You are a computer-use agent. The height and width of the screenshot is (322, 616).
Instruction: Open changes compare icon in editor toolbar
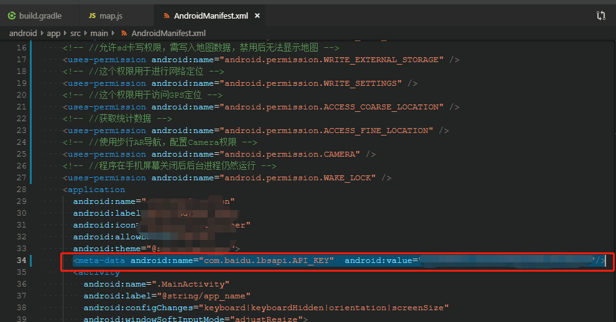click(x=600, y=16)
